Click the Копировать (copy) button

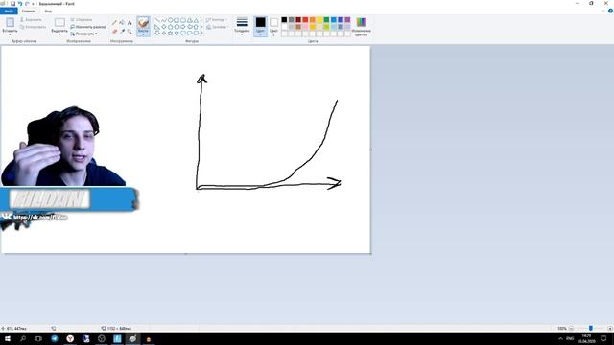coord(33,27)
